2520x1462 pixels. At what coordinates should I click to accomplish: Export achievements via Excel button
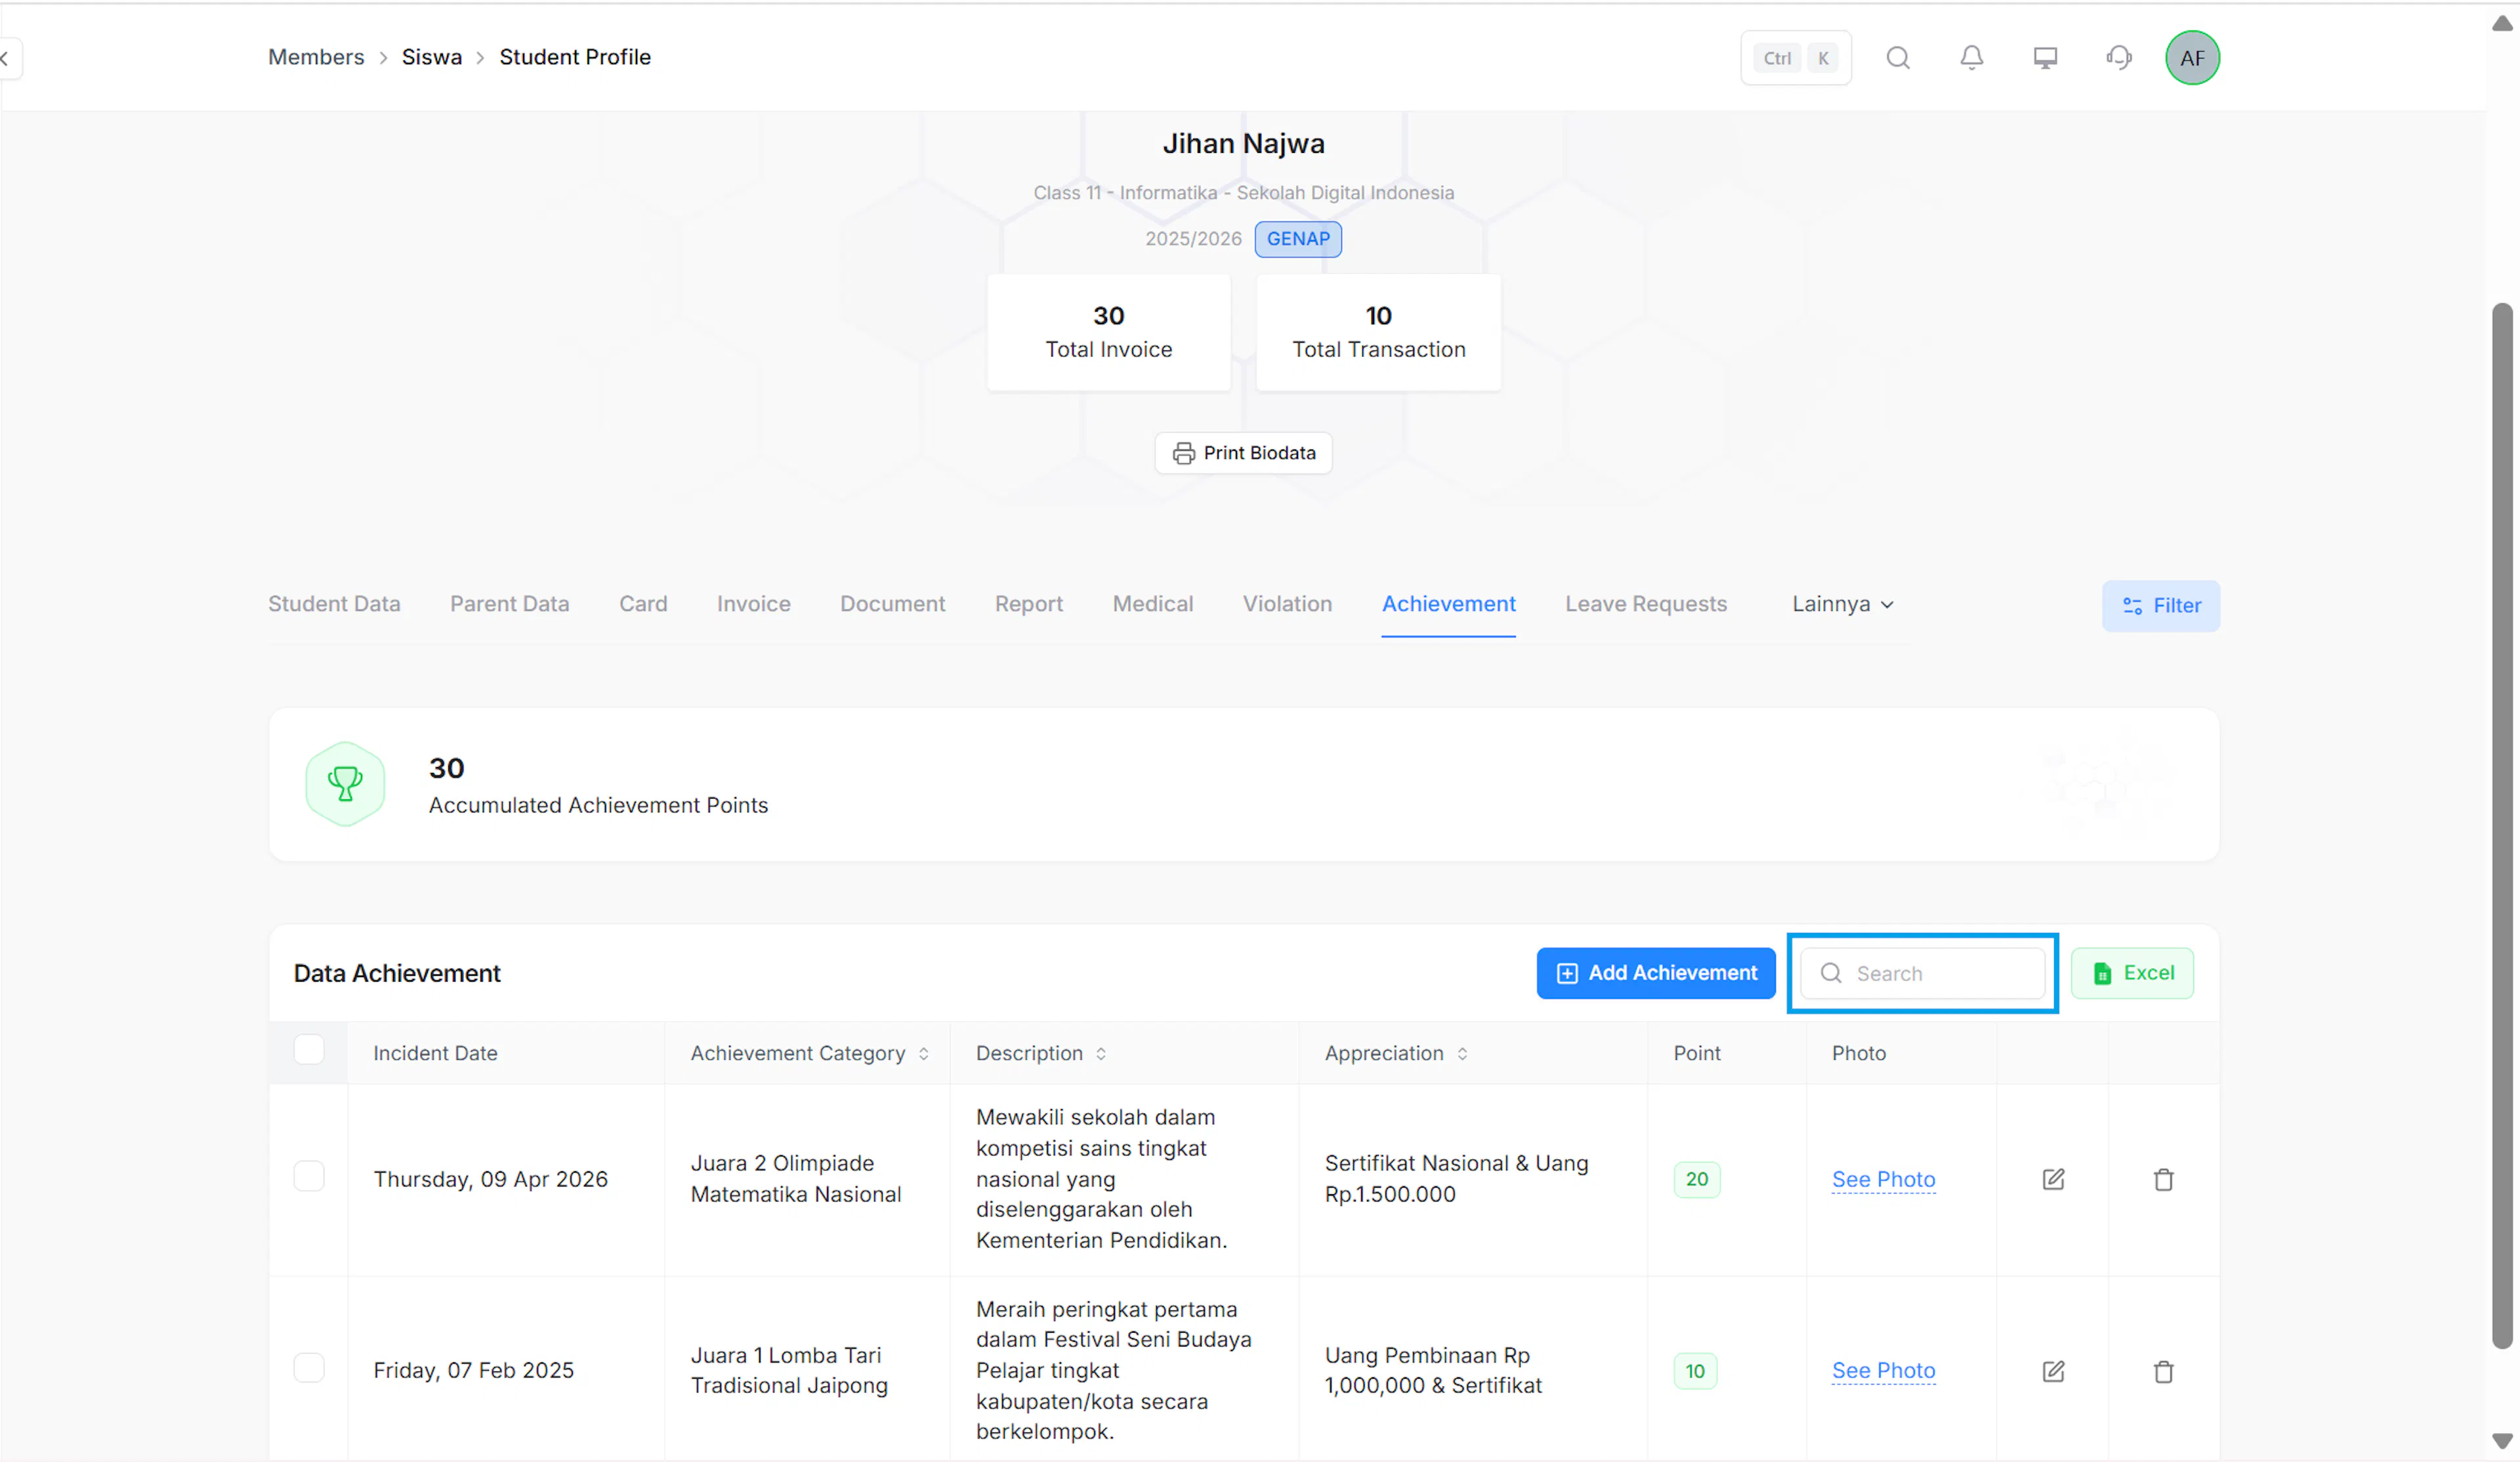2132,973
